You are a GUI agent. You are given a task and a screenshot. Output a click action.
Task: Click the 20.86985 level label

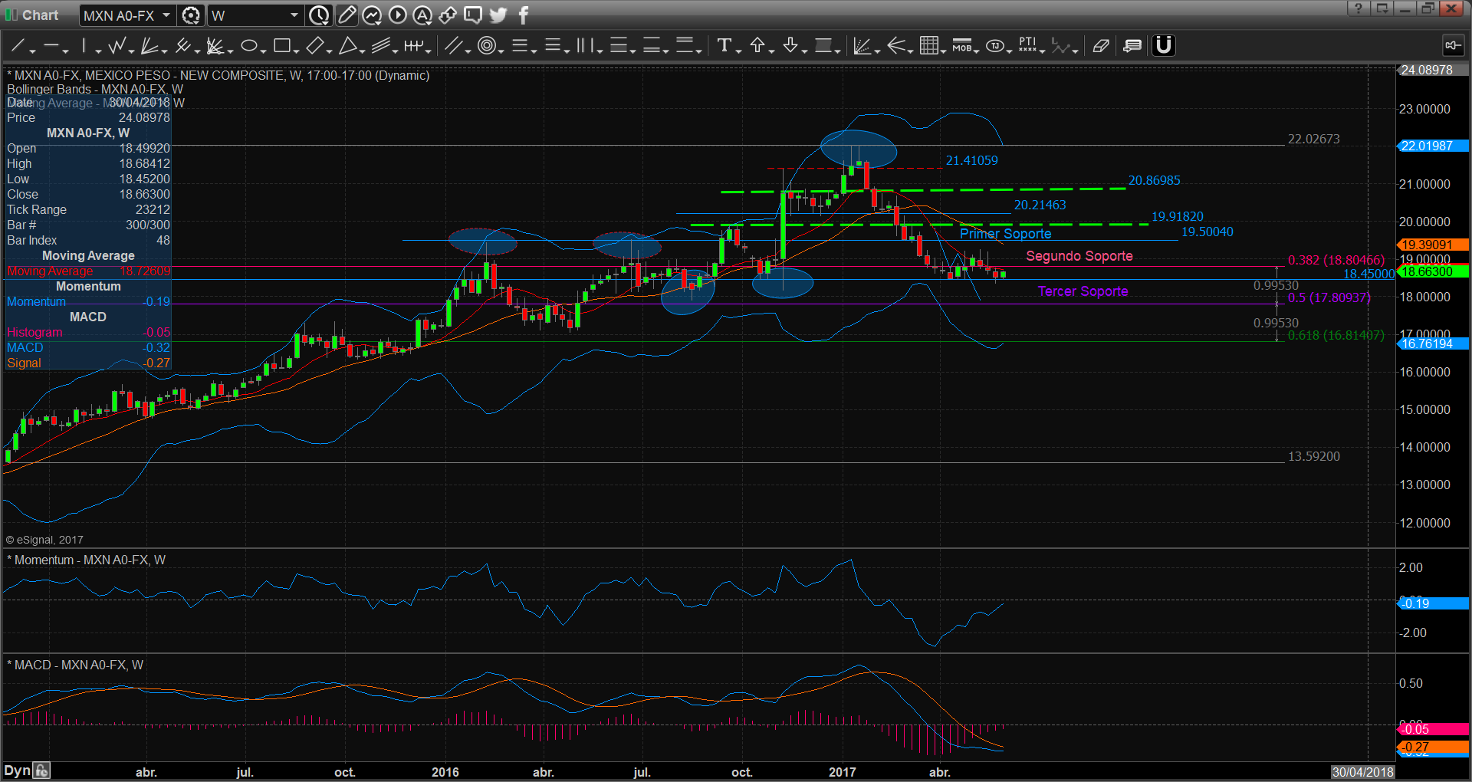(1154, 181)
